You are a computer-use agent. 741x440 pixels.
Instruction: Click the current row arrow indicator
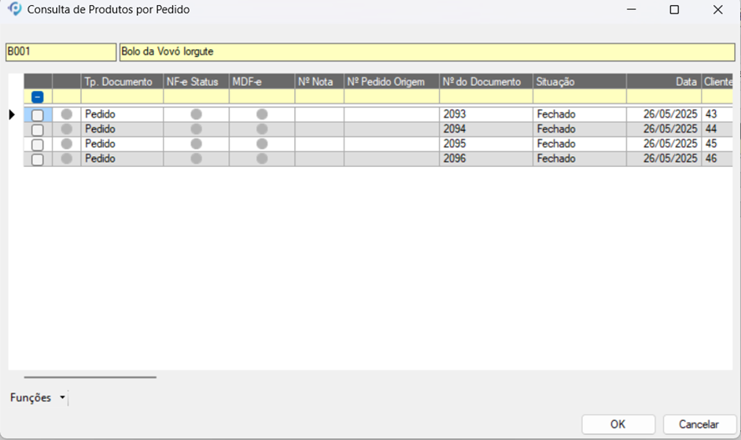click(12, 114)
